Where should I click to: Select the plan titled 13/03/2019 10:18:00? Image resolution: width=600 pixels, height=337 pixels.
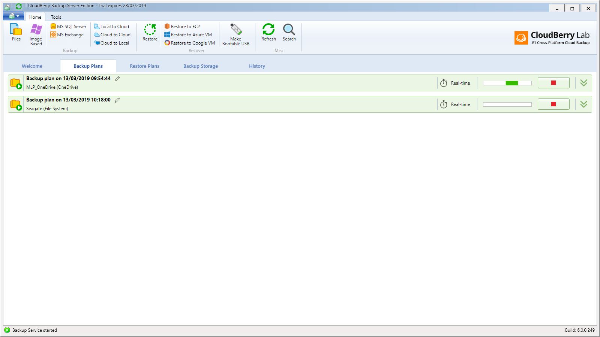pos(68,100)
